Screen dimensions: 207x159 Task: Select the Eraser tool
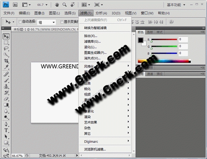coord(6,99)
